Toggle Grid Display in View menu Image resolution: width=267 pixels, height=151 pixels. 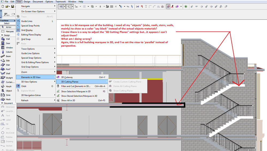pos(36,30)
